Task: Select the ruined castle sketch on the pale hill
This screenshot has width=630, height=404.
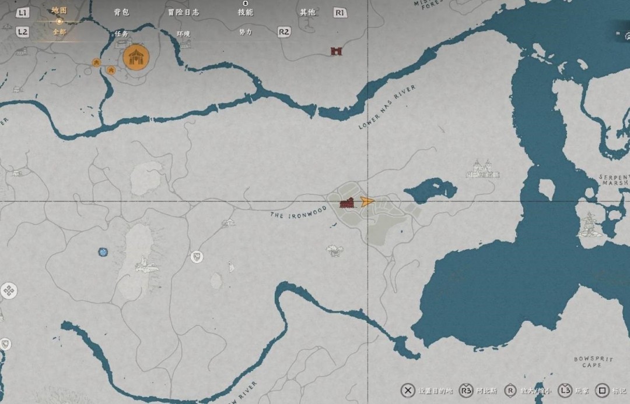Action: (x=146, y=264)
